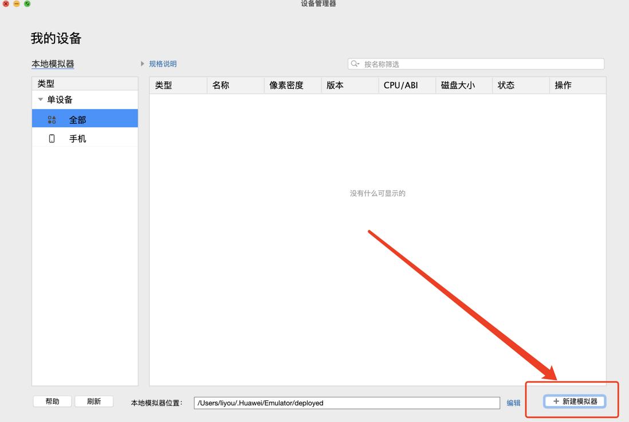Image resolution: width=629 pixels, height=422 pixels.
Task: Minimize the 设备管理器 window
Action: 17,3
